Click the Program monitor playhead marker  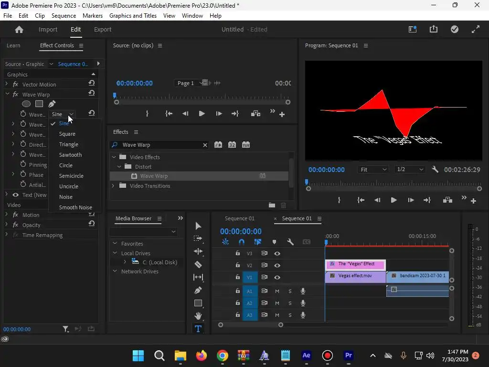(x=307, y=182)
